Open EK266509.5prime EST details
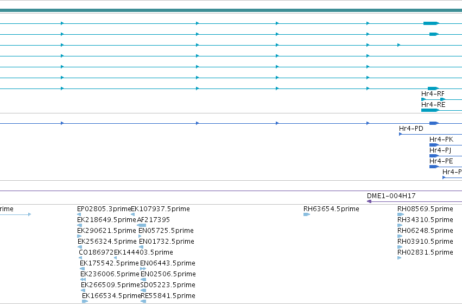Screen dimensions: 462x304 [x=111, y=285]
